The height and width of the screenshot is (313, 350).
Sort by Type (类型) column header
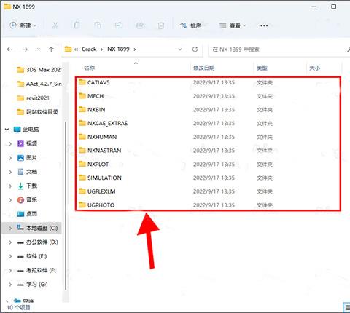click(262, 68)
